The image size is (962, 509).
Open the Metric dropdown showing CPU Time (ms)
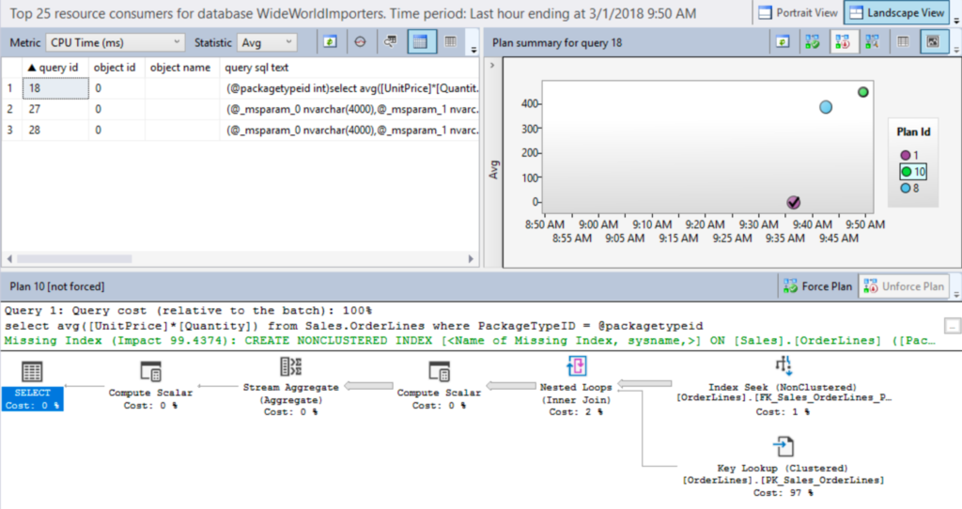click(x=115, y=42)
